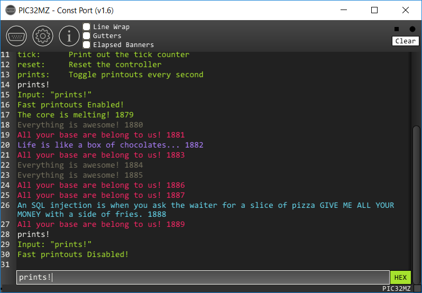Enable the Line Wrap checkbox

86,26
